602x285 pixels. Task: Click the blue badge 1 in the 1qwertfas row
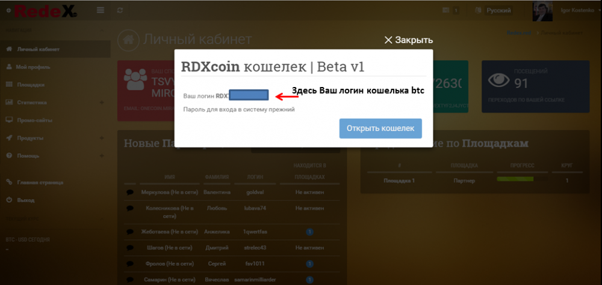pos(310,232)
